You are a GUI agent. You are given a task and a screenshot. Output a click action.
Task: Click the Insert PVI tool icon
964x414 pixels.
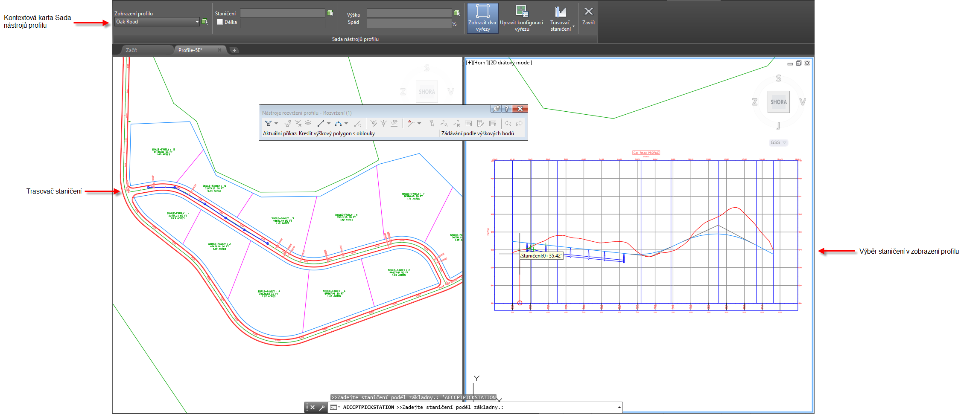click(x=287, y=123)
